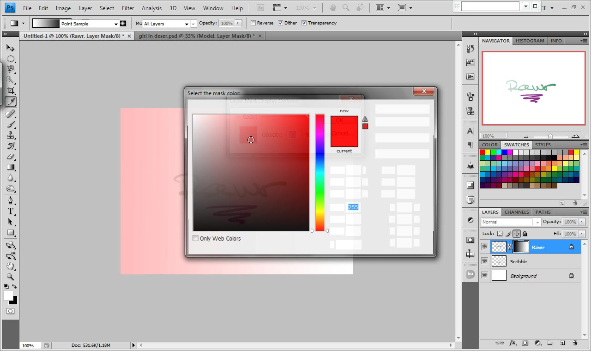Viewport: 591px width, 351px height.
Task: Open the Layers panel options menu
Action: point(584,212)
